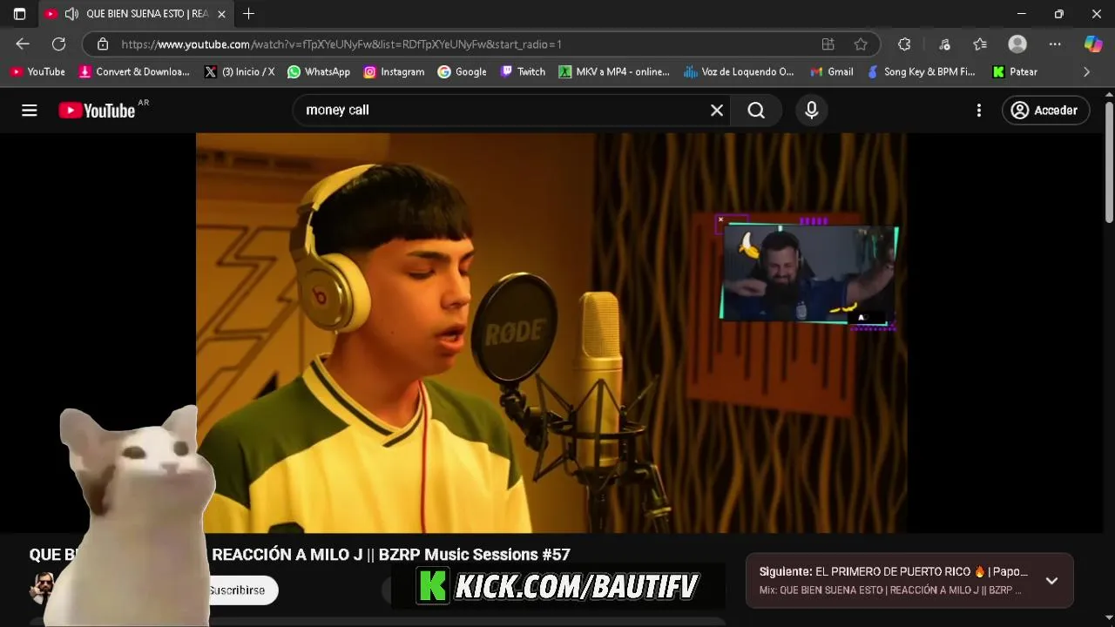This screenshot has height=627, width=1115.
Task: Minimize the browser window
Action: click(1021, 14)
